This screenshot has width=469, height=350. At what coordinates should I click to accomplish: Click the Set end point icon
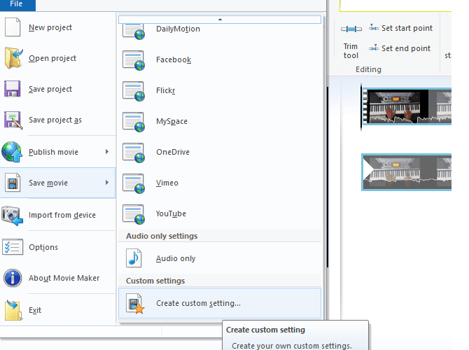[374, 48]
